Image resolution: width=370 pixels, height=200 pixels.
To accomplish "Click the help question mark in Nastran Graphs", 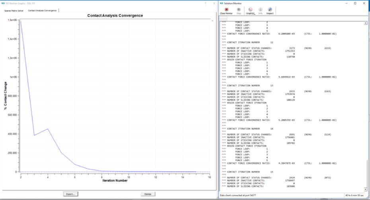I will coord(205,3).
